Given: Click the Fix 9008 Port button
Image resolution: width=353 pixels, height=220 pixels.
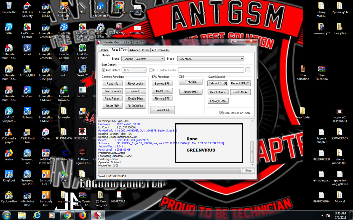Looking at the screenshot, I should point(135,106).
